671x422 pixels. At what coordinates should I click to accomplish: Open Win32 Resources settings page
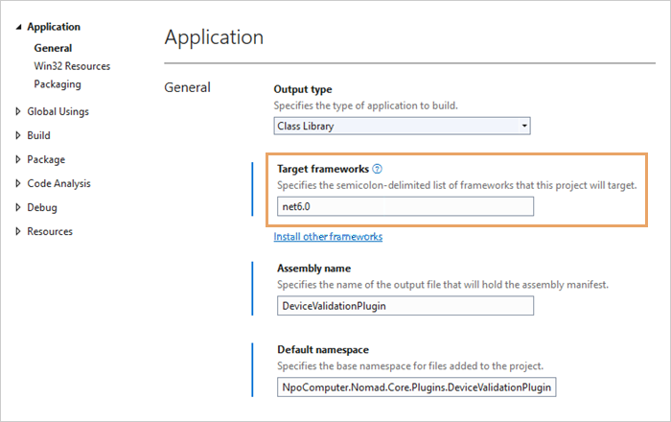72,66
